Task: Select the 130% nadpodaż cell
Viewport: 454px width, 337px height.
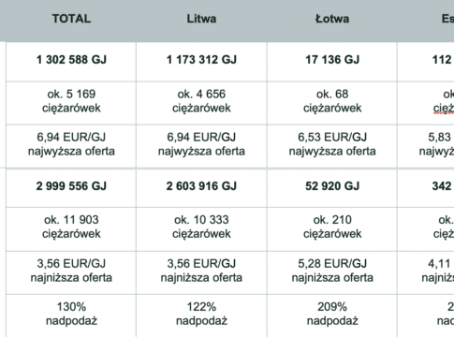Action: point(71,315)
